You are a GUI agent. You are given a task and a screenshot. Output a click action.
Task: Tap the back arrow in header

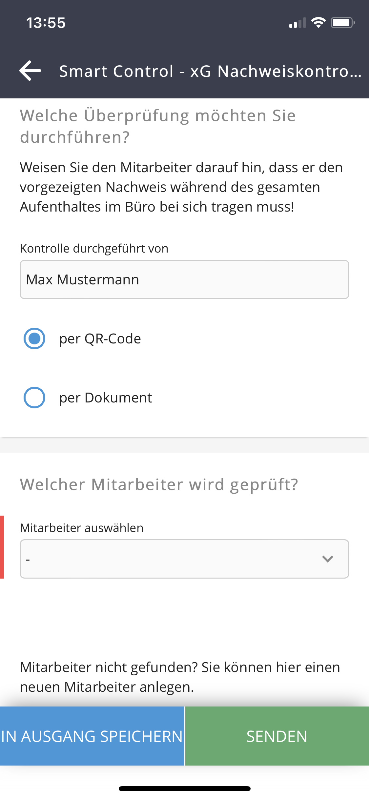[30, 71]
